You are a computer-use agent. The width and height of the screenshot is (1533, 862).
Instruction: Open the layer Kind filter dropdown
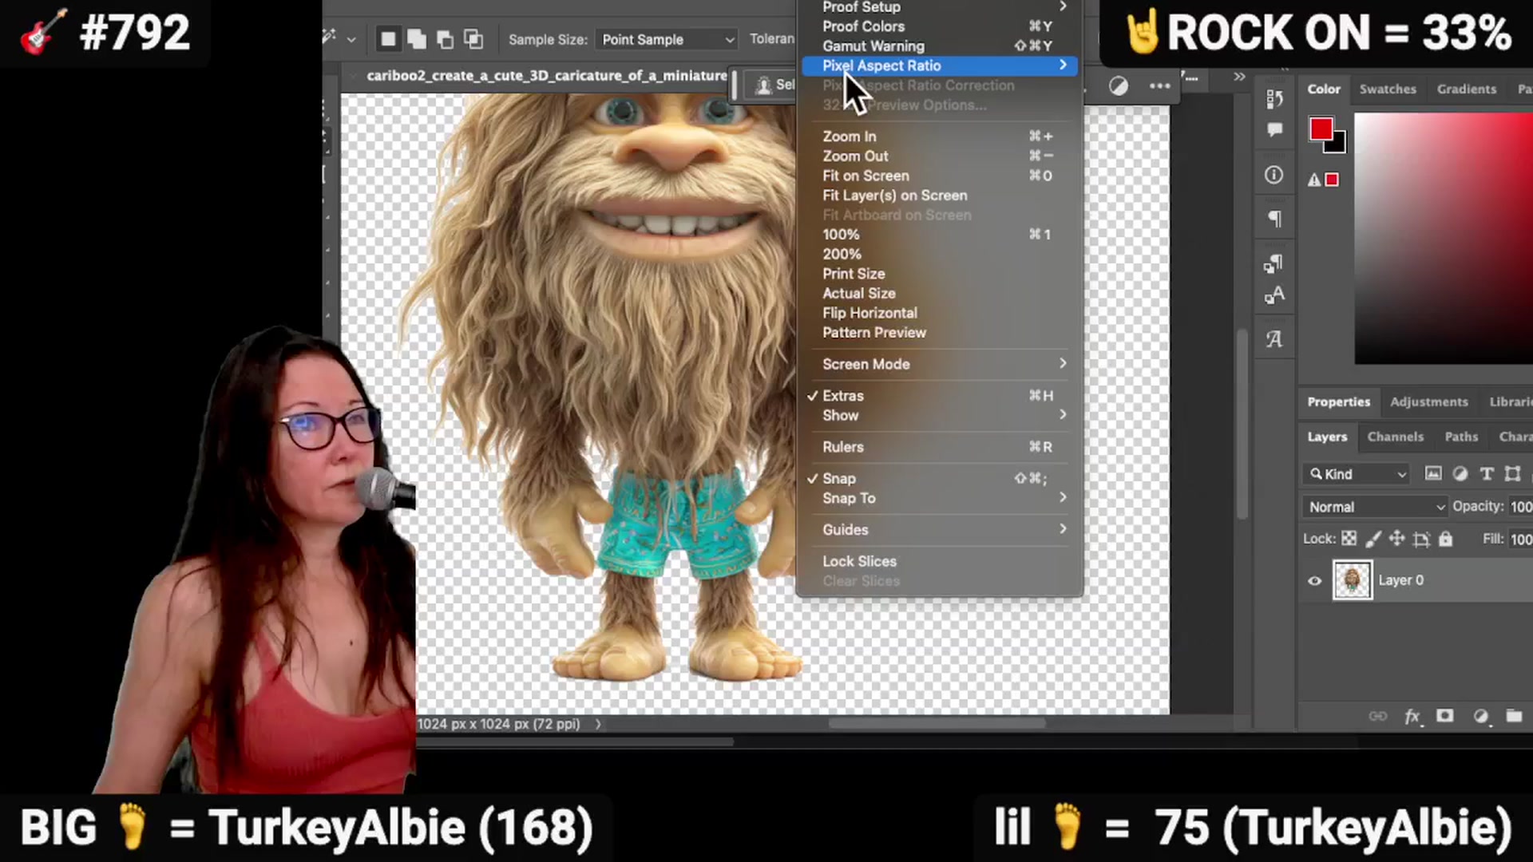point(1357,474)
